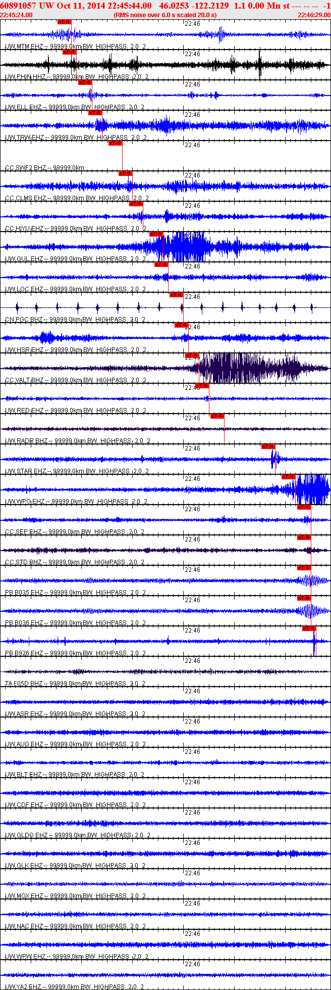This screenshot has width=331, height=990.
Task: Click the UW.NAC EHZ station label
Action: (24, 926)
